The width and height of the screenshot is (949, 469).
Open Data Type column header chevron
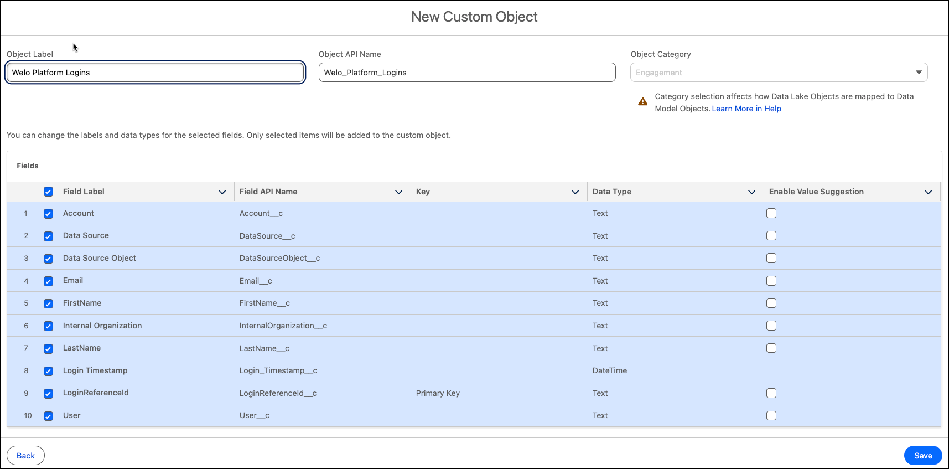[x=751, y=192]
